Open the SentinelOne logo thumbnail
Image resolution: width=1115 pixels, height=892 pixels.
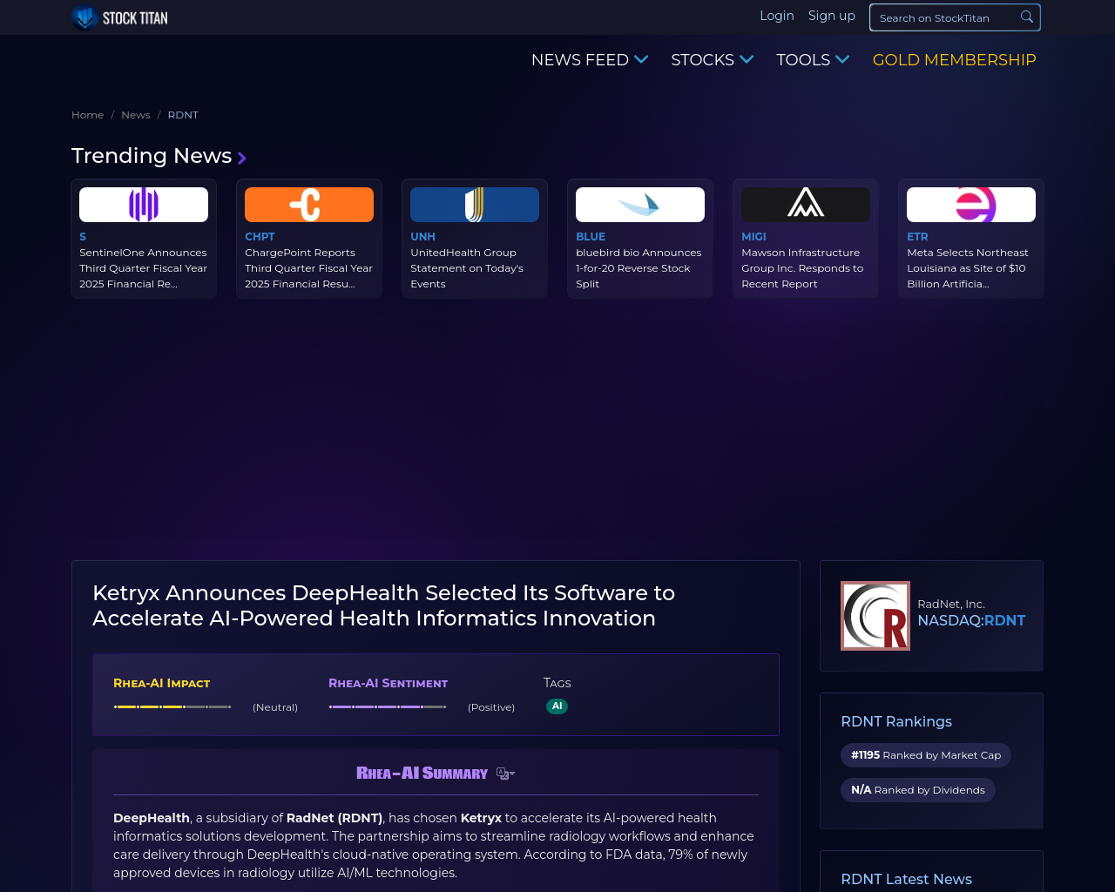[144, 205]
